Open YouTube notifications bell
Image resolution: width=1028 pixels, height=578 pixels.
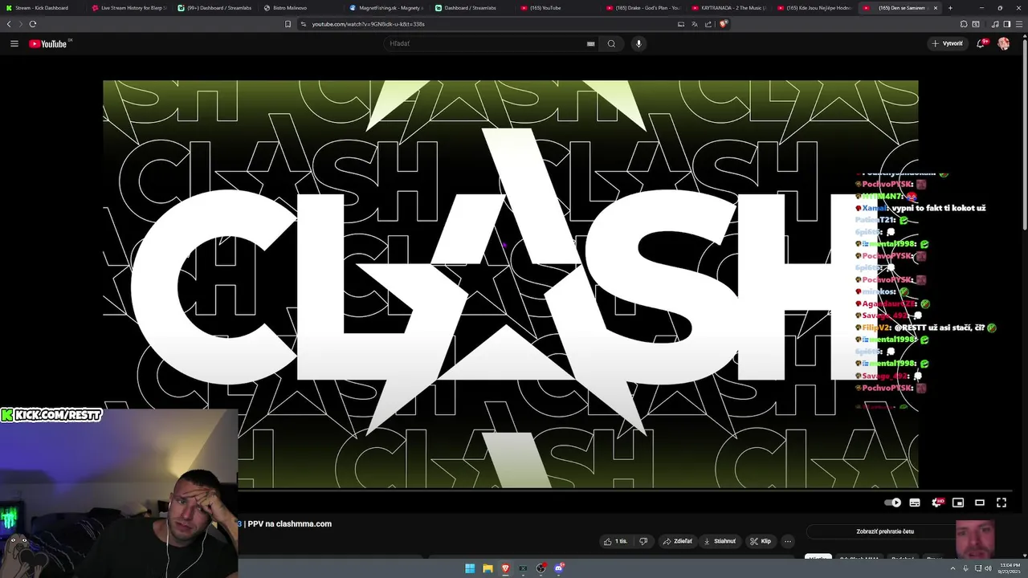click(x=981, y=43)
